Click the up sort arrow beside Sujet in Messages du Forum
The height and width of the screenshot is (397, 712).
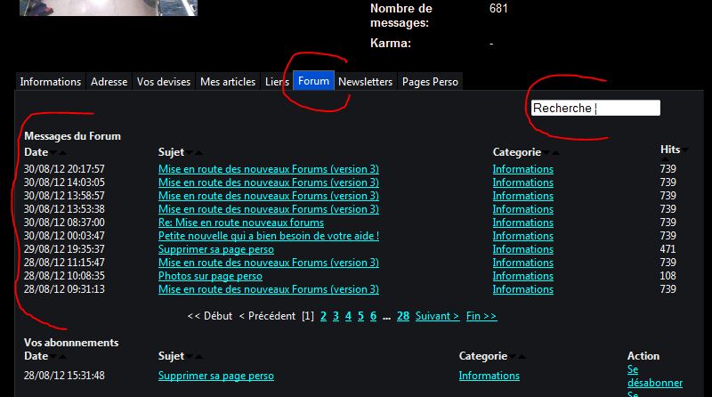pyautogui.click(x=198, y=153)
